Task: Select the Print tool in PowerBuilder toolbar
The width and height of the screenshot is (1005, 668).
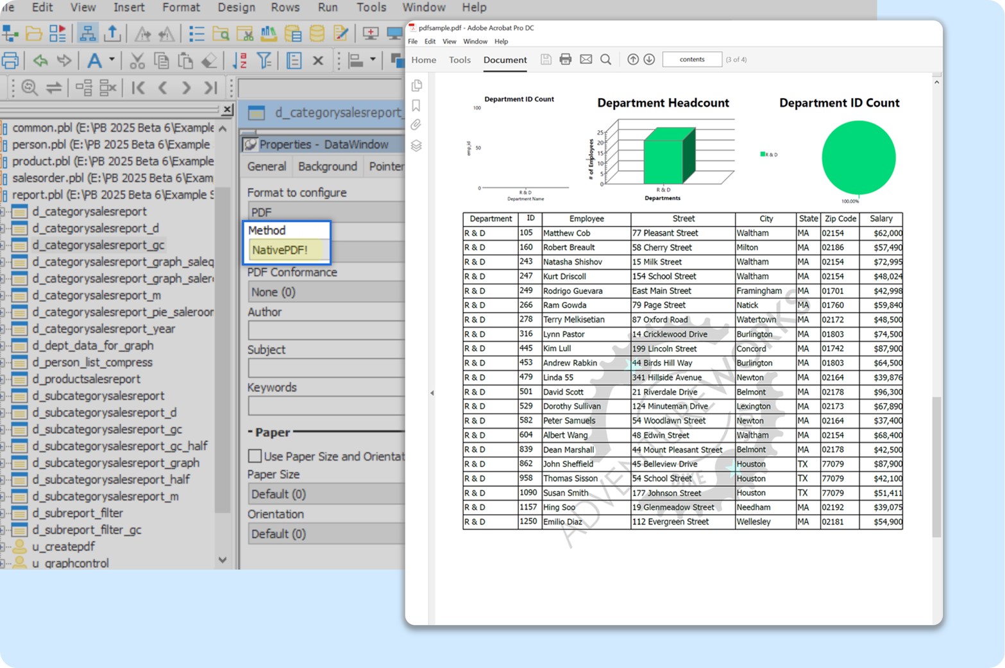Action: [x=10, y=60]
